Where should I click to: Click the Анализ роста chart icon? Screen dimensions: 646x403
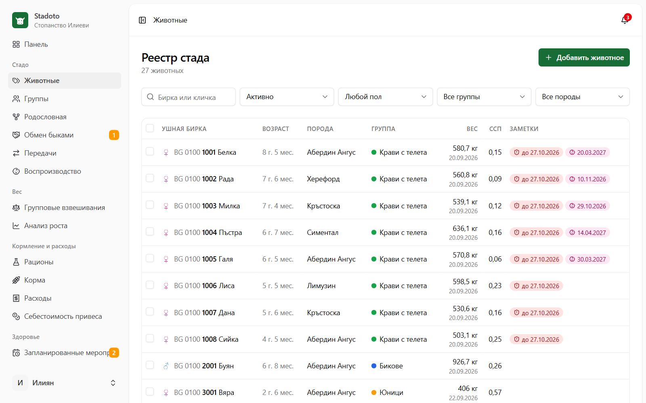point(16,226)
